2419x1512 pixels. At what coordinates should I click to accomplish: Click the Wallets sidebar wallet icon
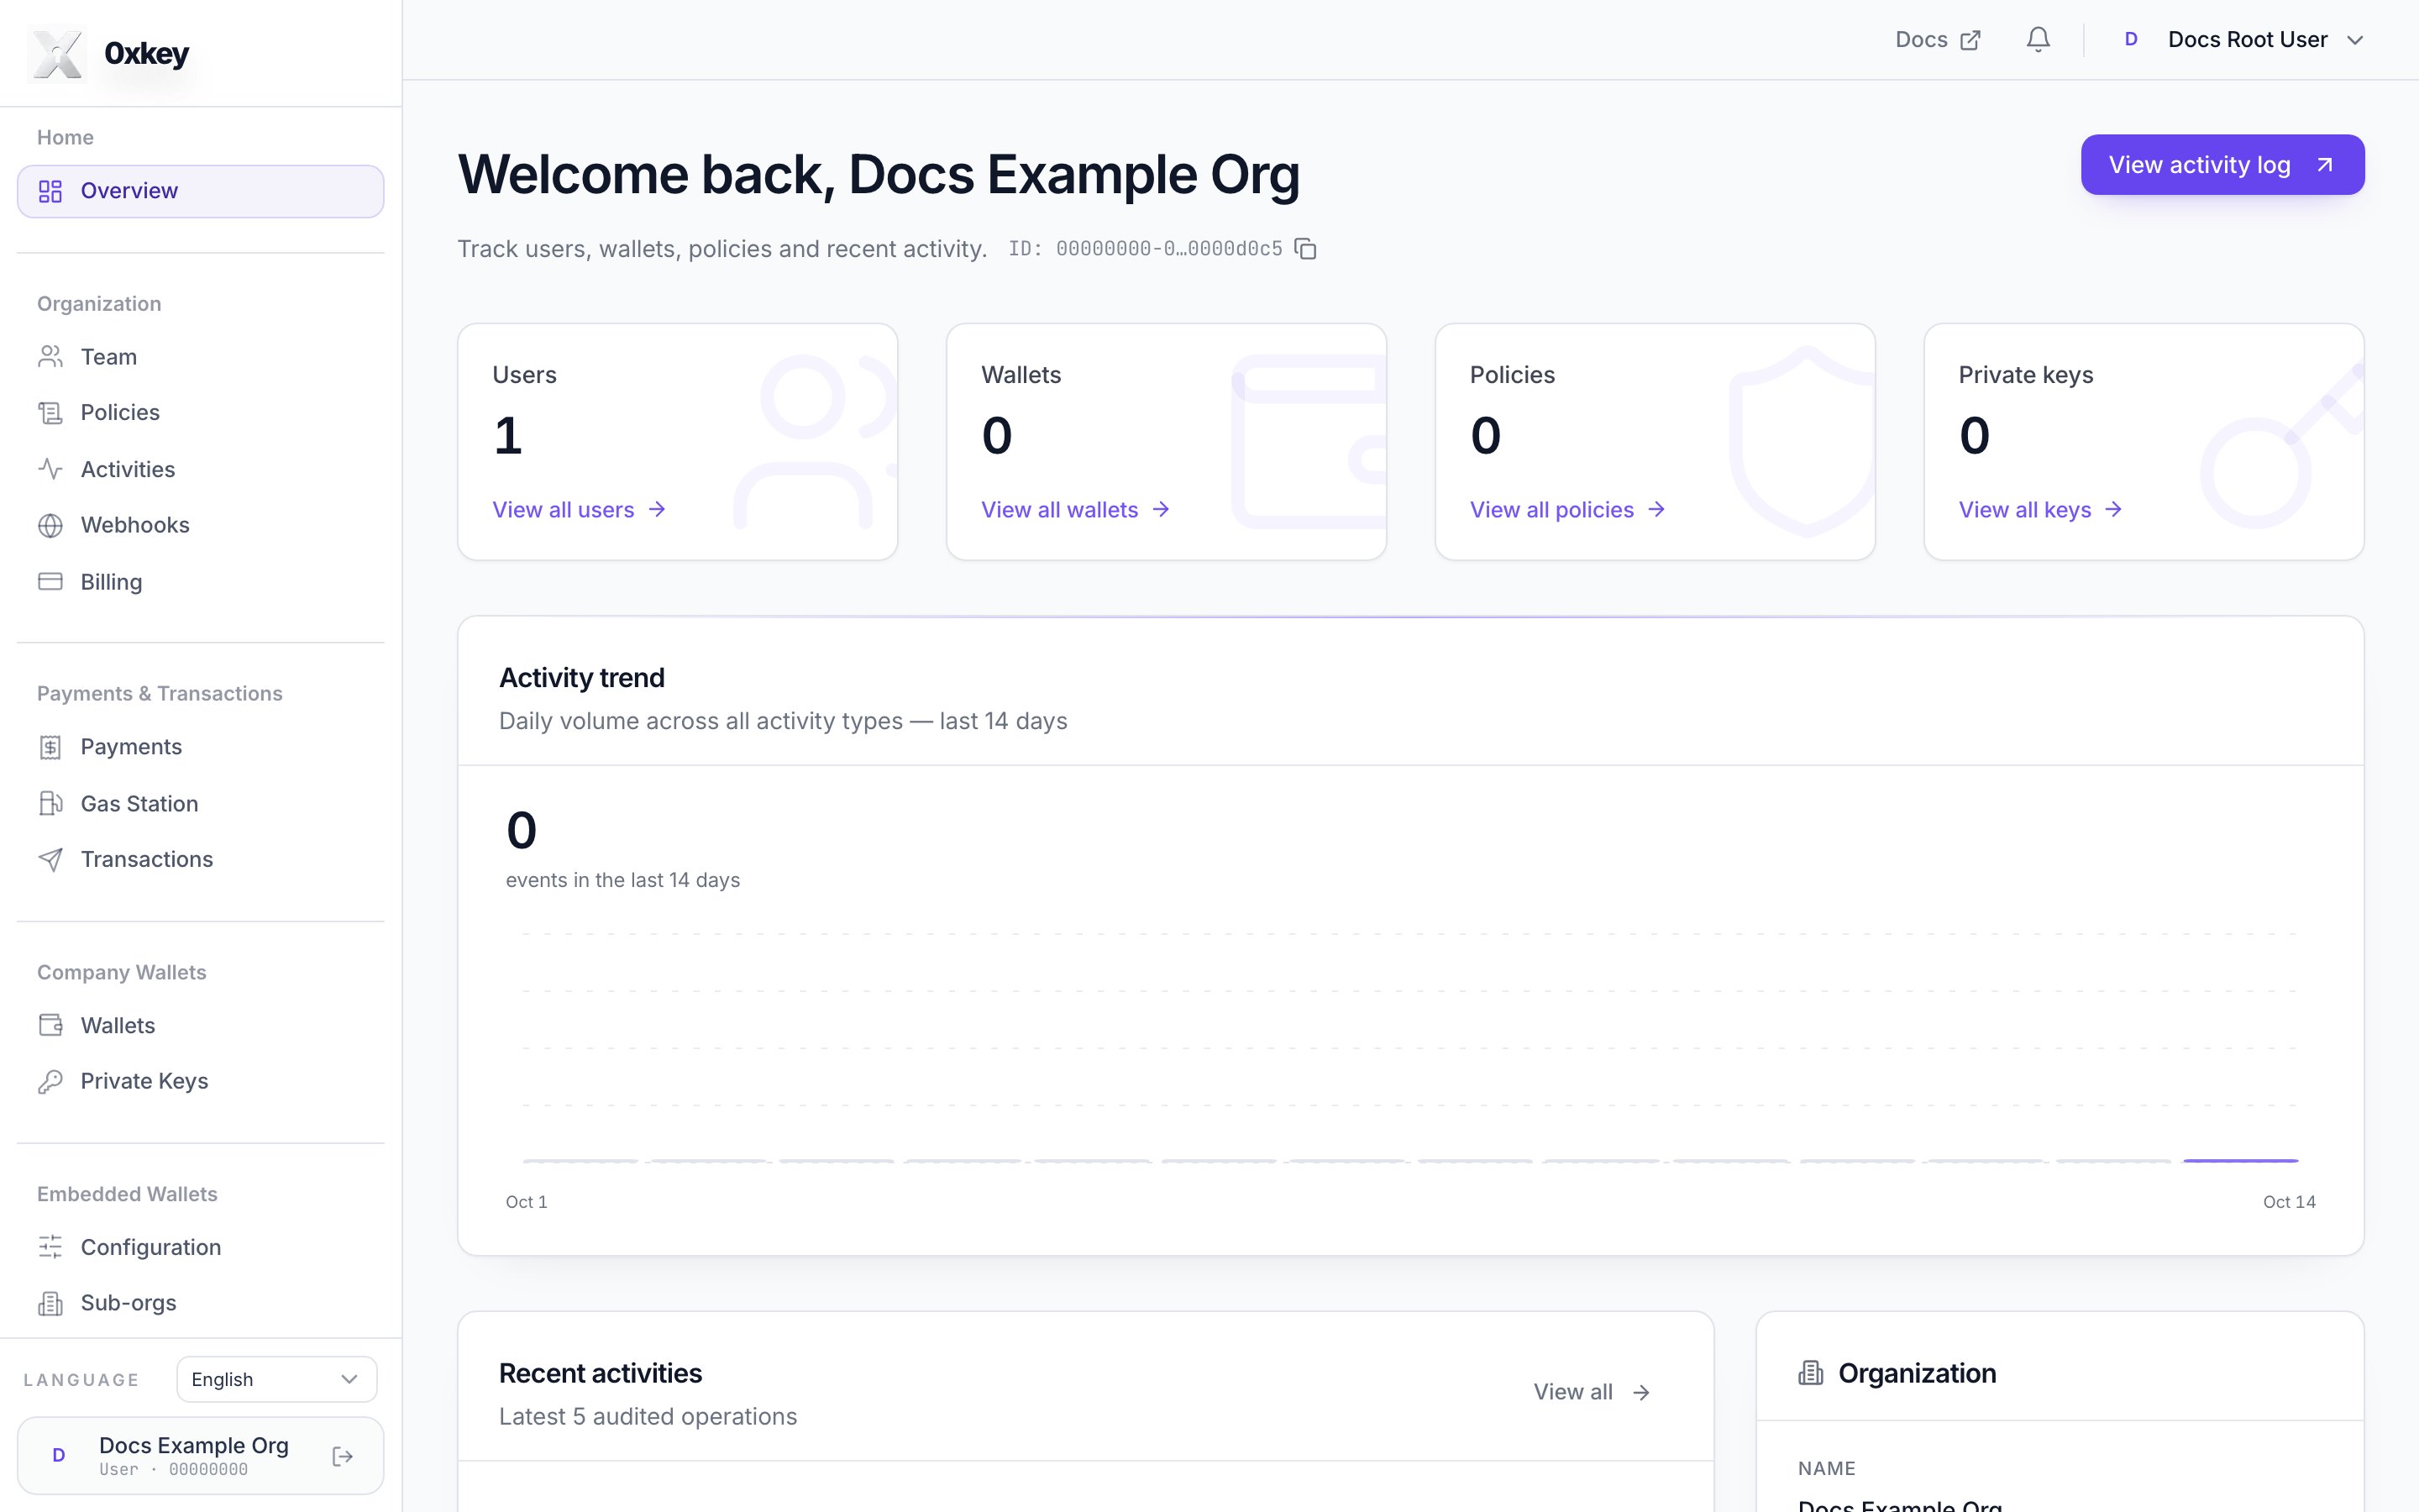[50, 1025]
